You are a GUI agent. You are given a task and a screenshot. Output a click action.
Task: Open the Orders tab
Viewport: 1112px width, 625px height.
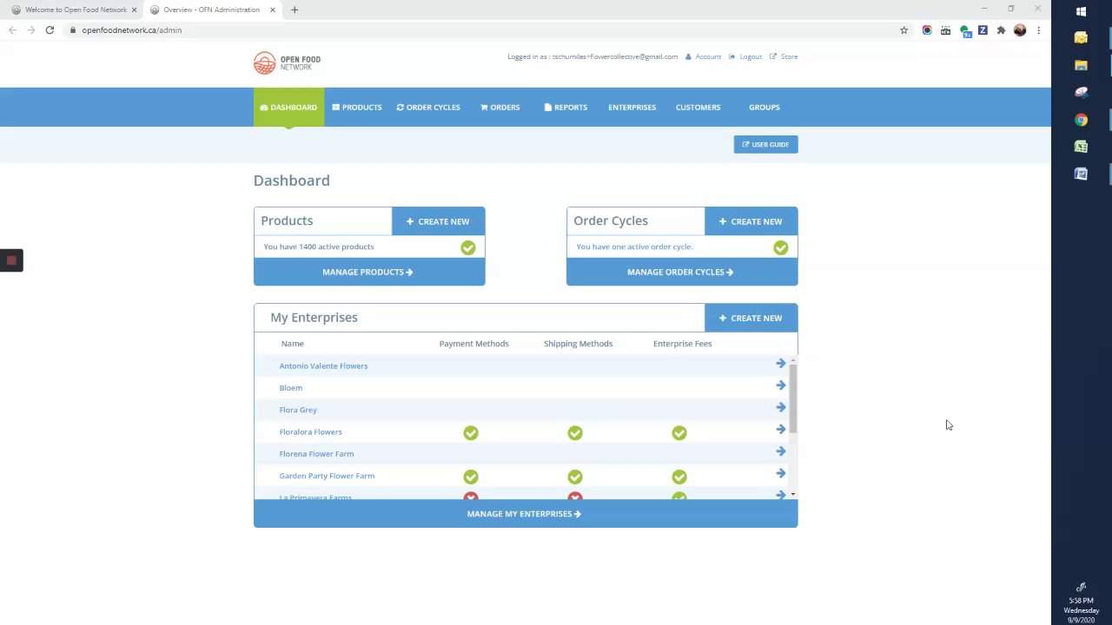pyautogui.click(x=500, y=107)
